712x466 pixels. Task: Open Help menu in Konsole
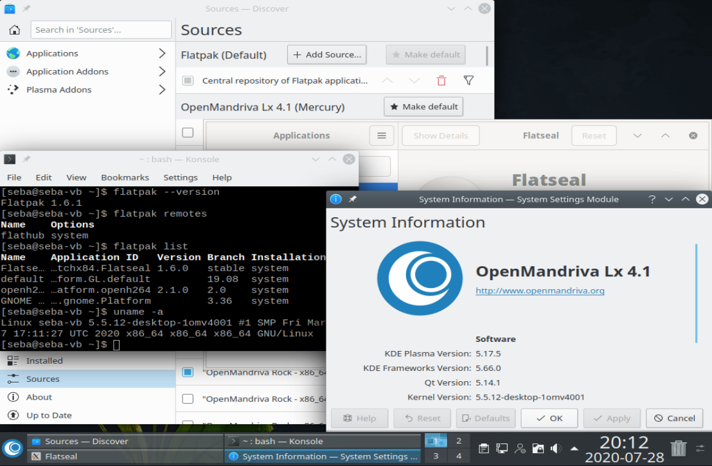coord(222,177)
